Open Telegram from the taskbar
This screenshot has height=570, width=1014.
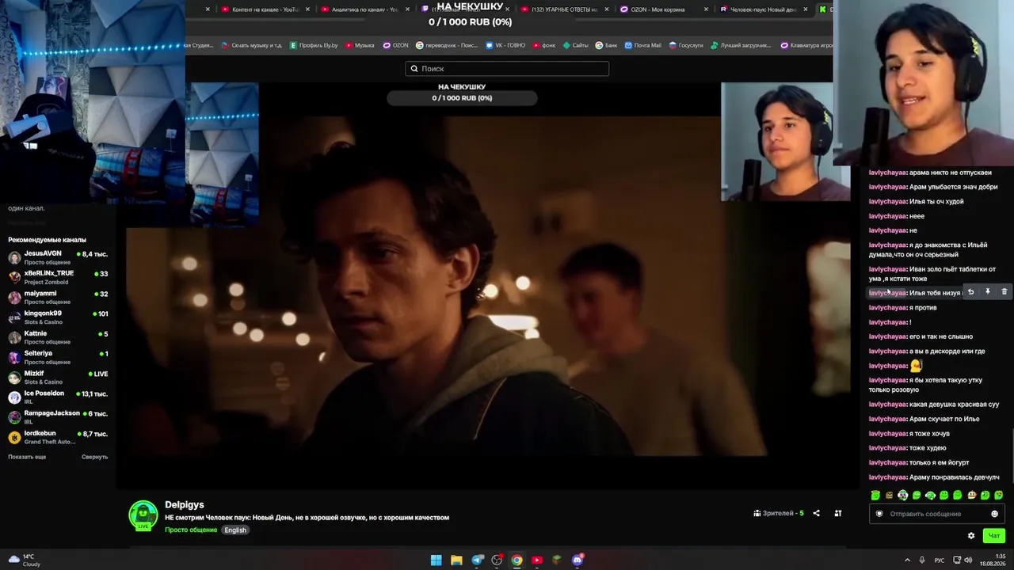(477, 560)
